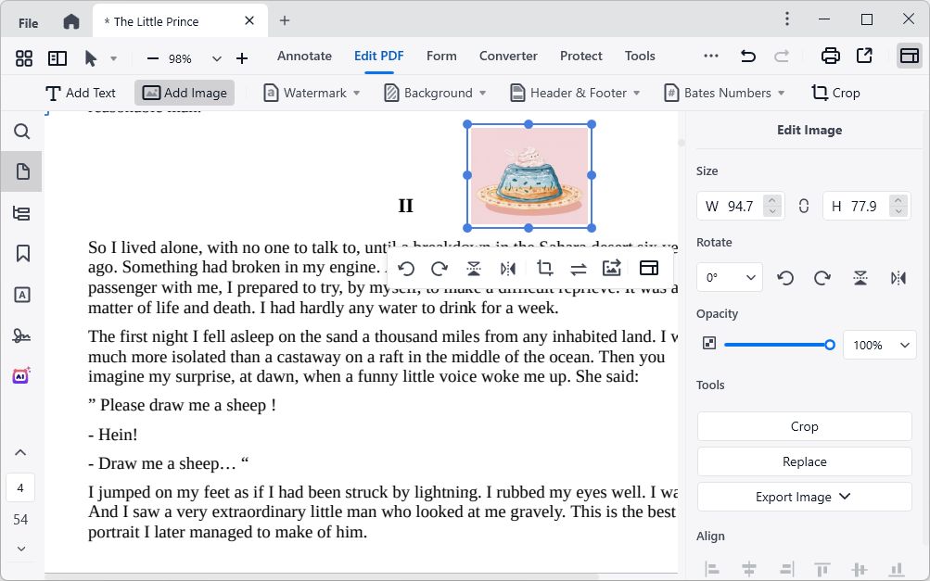Open the Search panel in left sidebar
This screenshot has height=581, width=930.
(22, 132)
